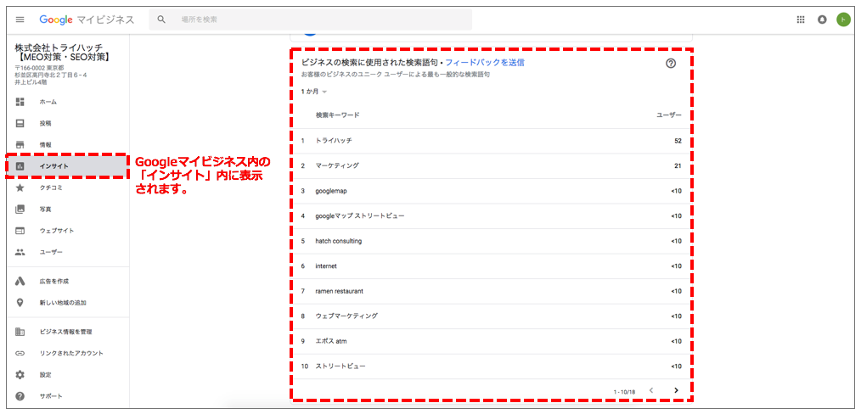This screenshot has height=414, width=861.
Task: Open the account avatar menu
Action: tap(843, 20)
